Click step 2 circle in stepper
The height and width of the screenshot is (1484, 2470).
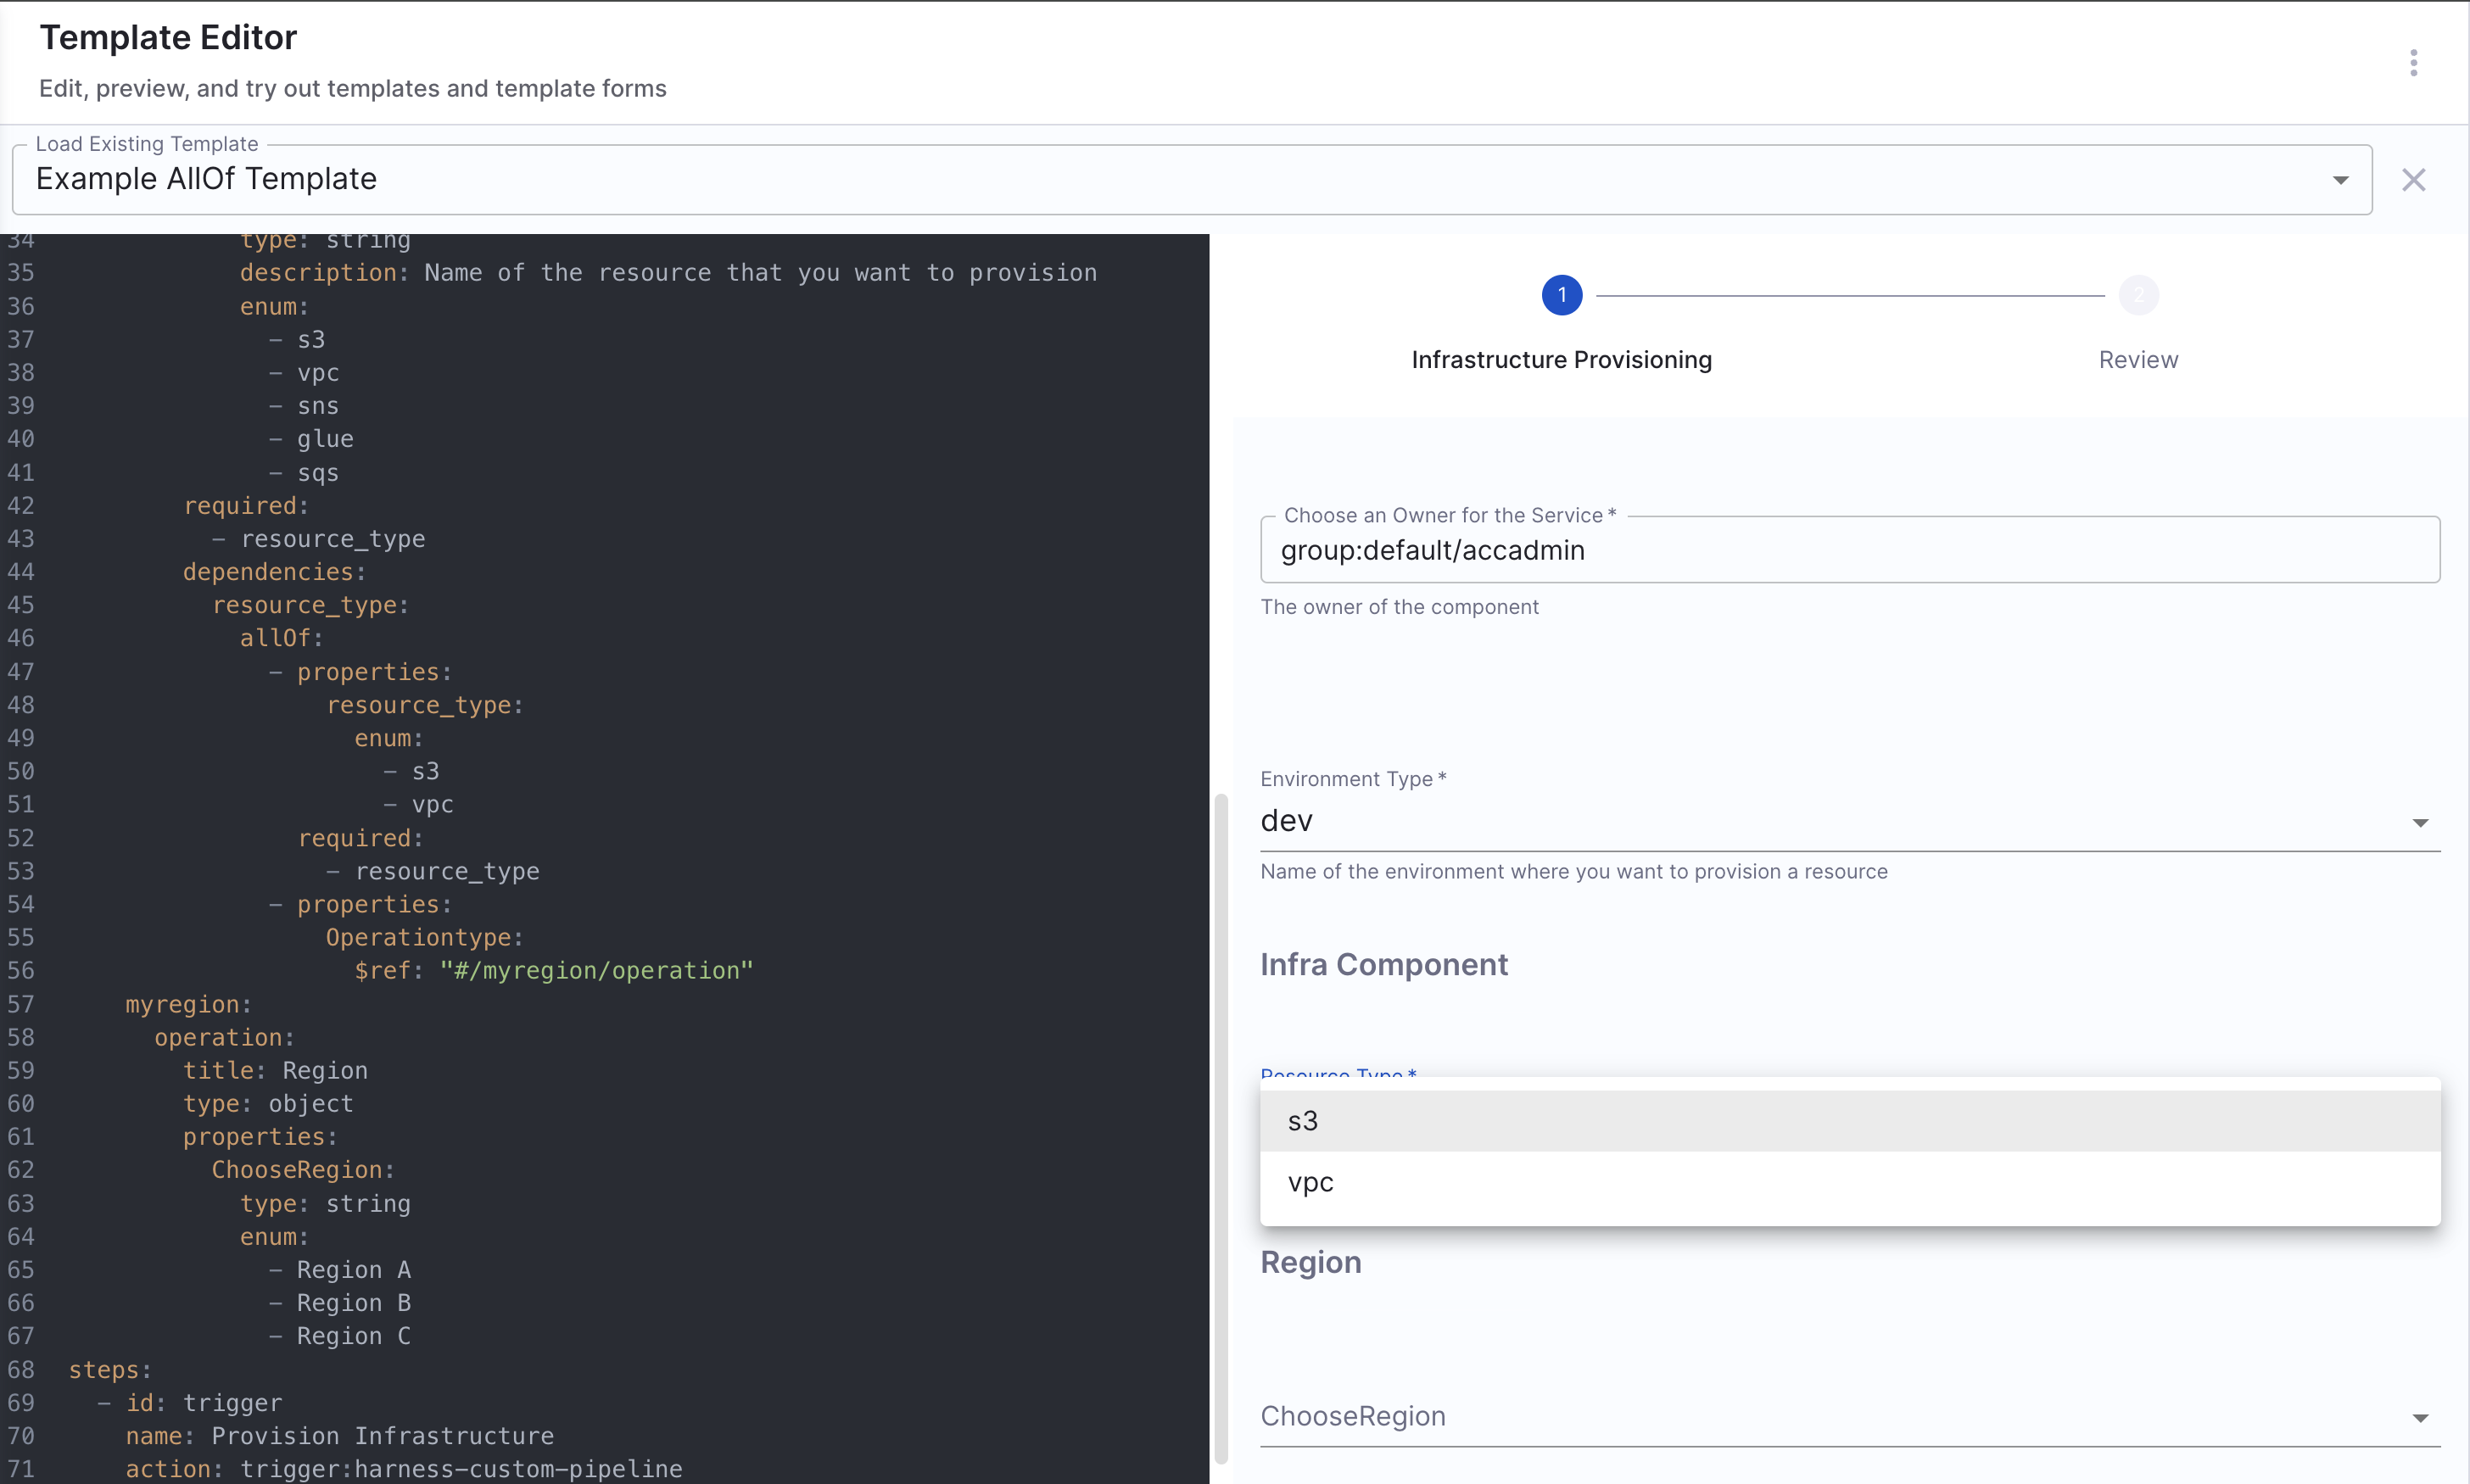pyautogui.click(x=2138, y=295)
